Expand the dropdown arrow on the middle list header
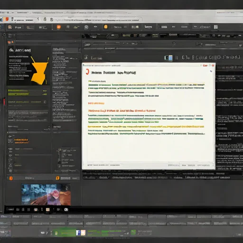Viewport: 243px width, 243px height. click(x=79, y=50)
